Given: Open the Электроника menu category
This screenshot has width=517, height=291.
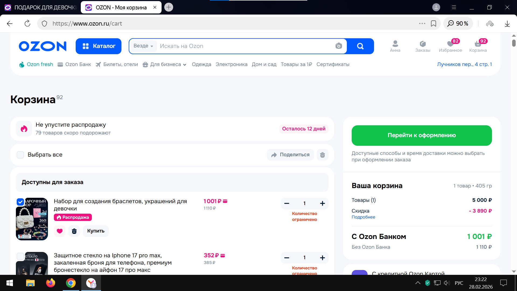Looking at the screenshot, I should point(231,64).
